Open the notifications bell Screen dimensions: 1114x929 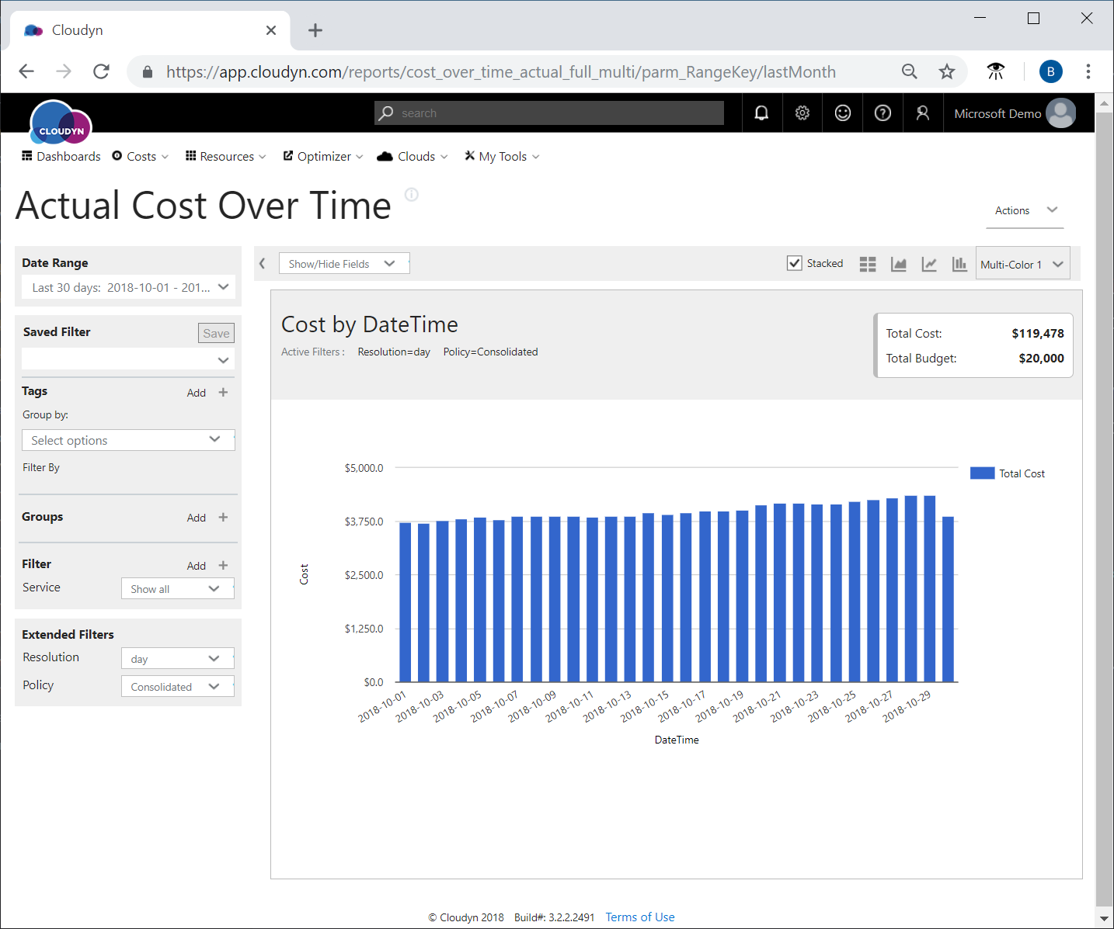(x=761, y=113)
